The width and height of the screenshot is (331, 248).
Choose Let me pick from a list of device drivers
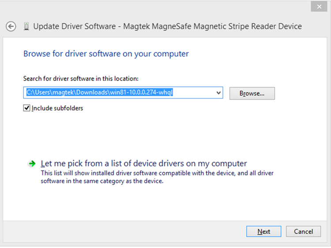144,163
